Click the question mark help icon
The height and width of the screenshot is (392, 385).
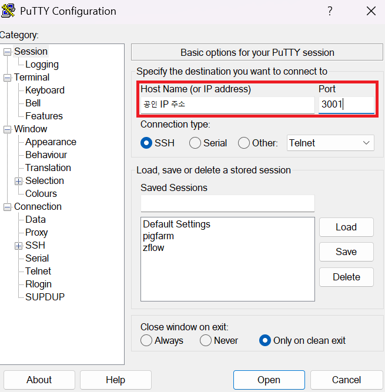coord(330,11)
